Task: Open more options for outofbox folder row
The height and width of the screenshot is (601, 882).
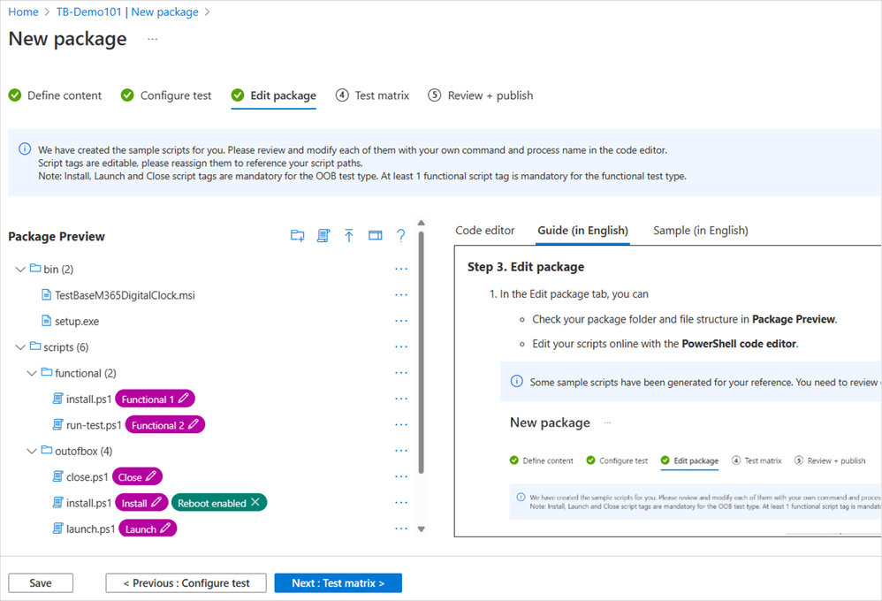Action: [x=401, y=451]
